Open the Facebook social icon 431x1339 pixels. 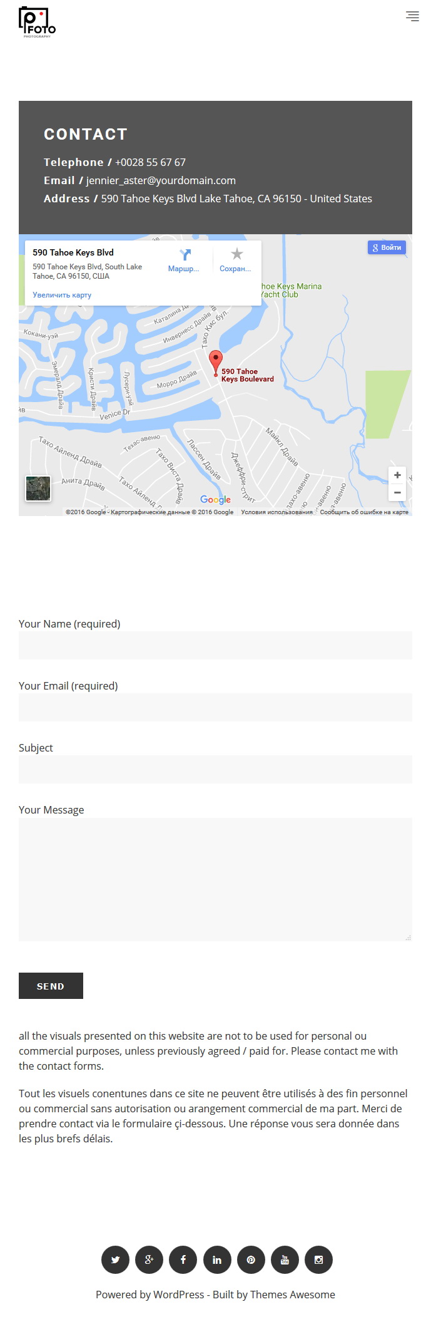(183, 1259)
